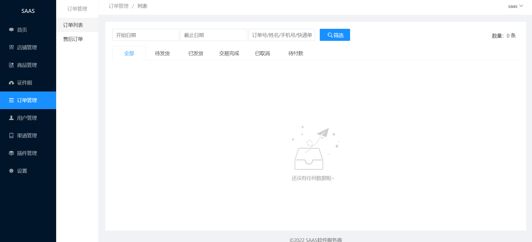
Task: Click the 列表 breadcrumb item
Action: pyautogui.click(x=142, y=6)
